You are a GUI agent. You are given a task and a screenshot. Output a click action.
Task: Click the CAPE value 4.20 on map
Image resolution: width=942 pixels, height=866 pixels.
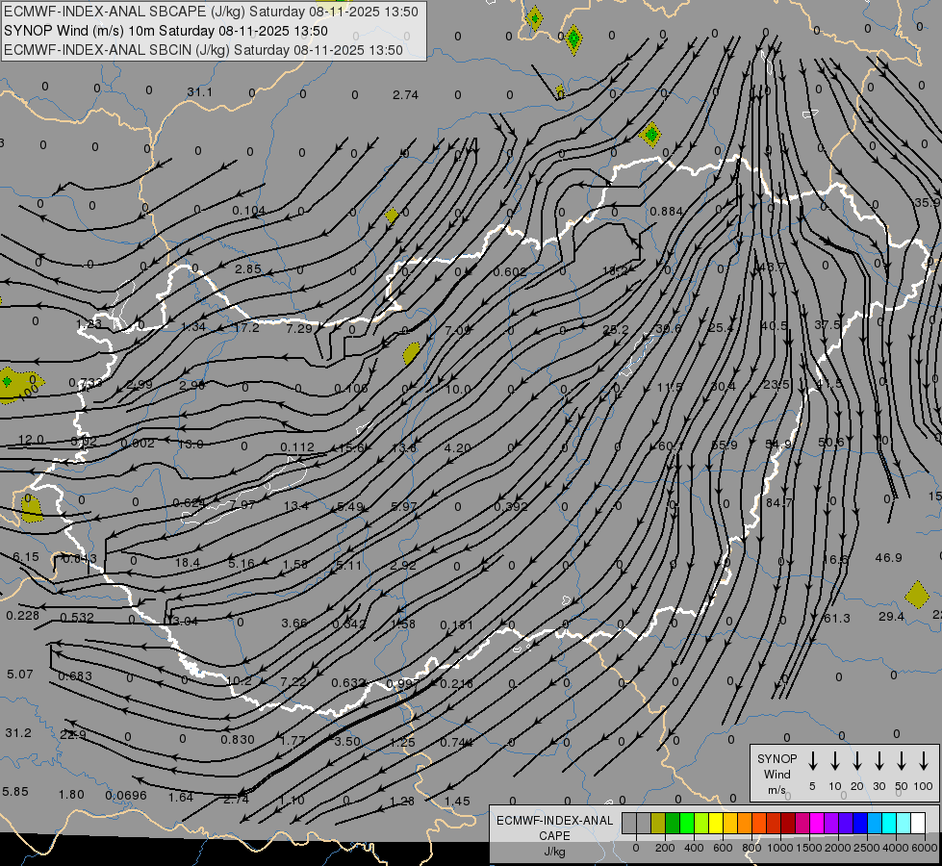pos(457,448)
